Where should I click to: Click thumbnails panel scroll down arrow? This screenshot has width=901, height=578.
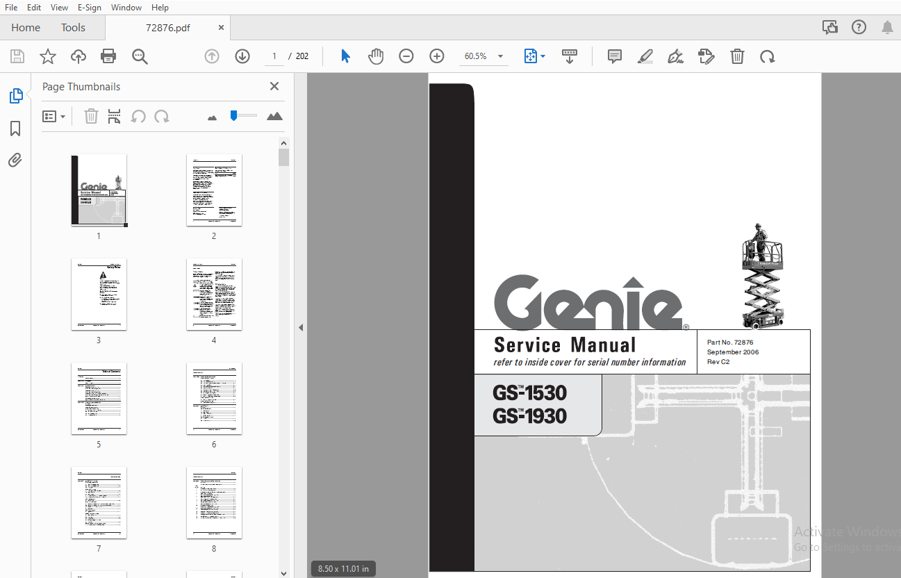[283, 572]
